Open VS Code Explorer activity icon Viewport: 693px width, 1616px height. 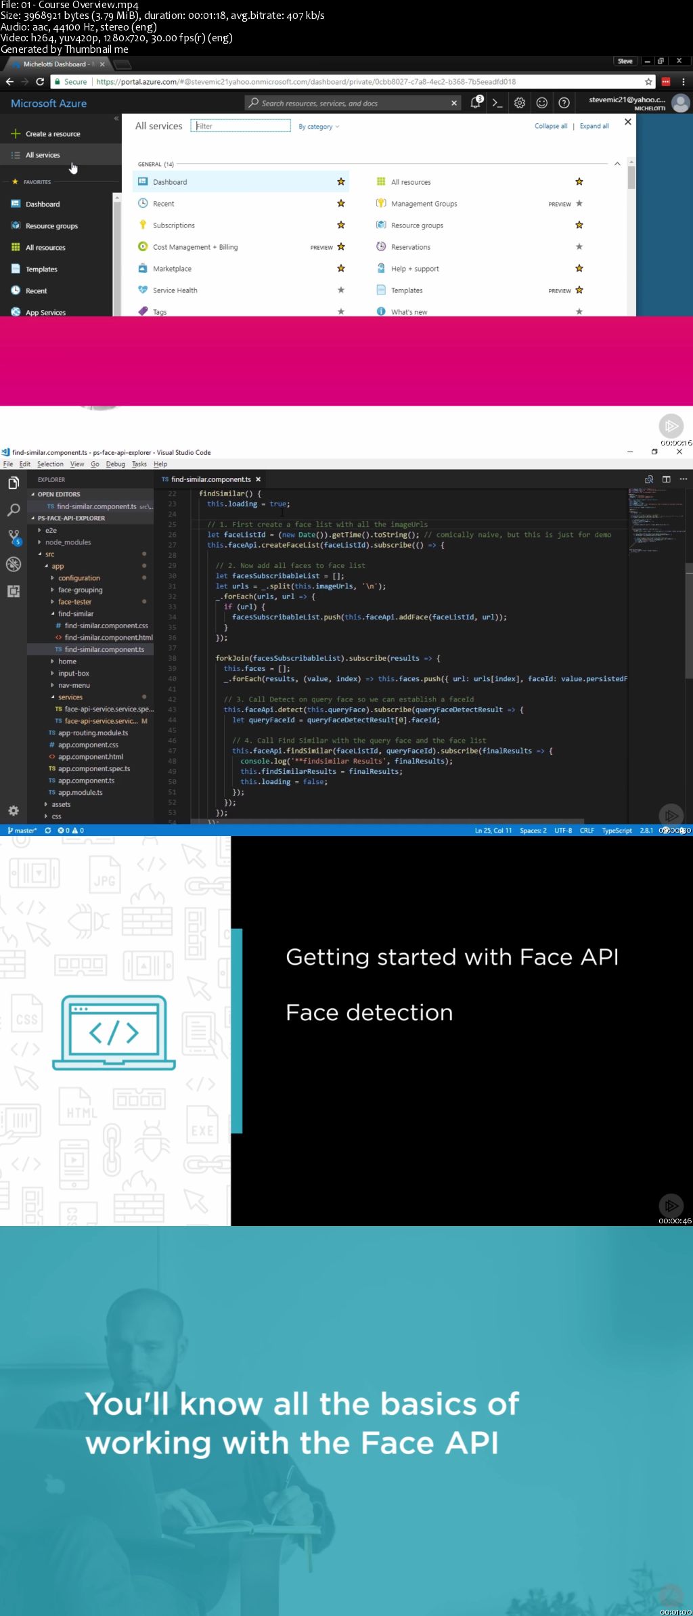[x=13, y=483]
